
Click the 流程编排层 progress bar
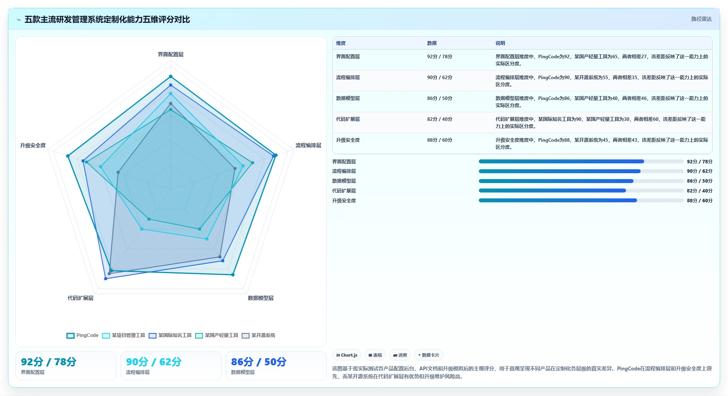581,171
